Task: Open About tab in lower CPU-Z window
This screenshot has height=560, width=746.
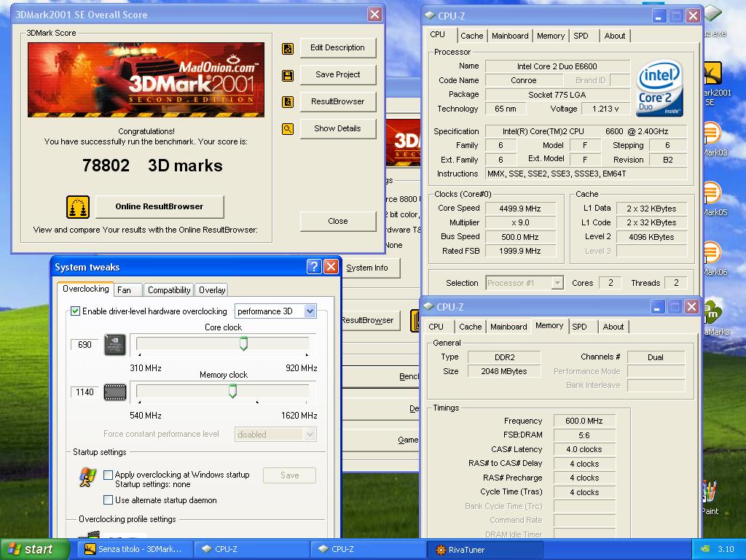Action: tap(613, 327)
